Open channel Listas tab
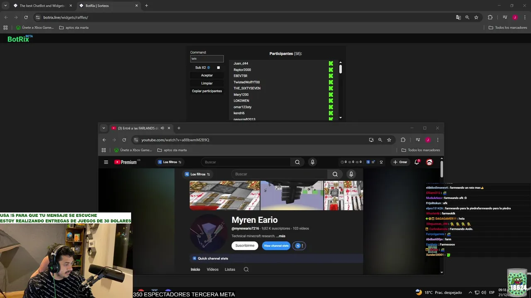Viewport: 531px width, 298px height. pos(230,269)
